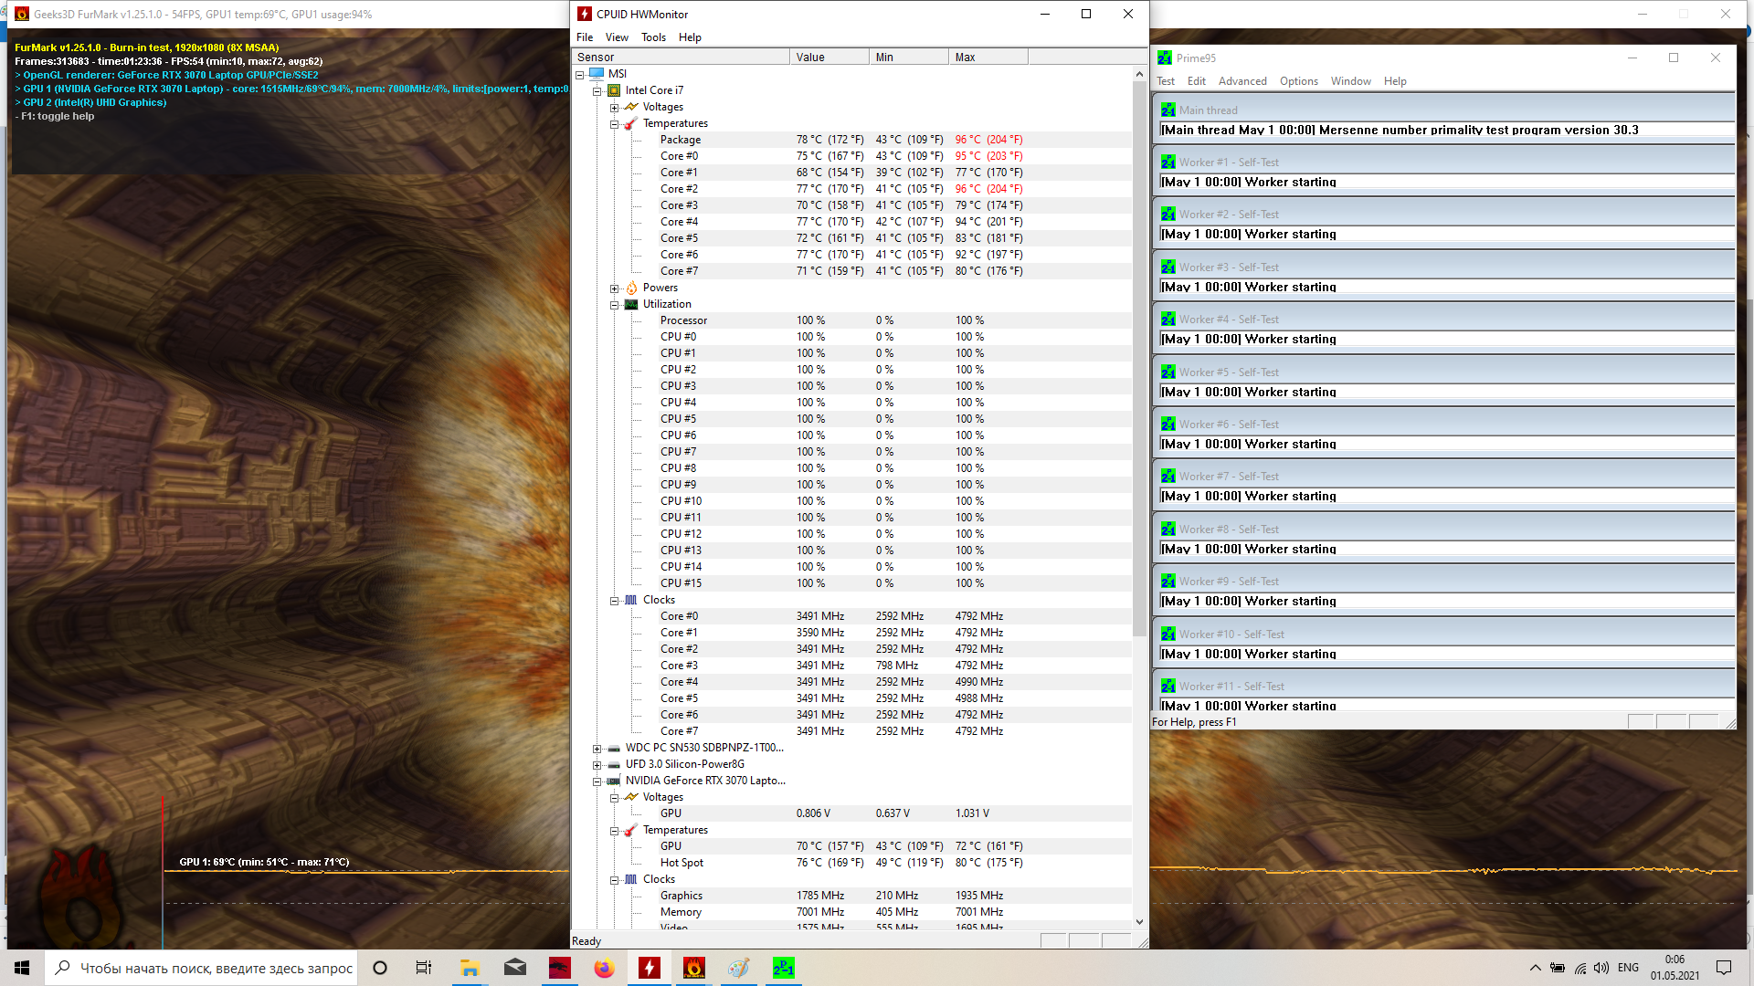Click the Utilization chart icon
Viewport: 1754px width, 986px height.
[631, 304]
